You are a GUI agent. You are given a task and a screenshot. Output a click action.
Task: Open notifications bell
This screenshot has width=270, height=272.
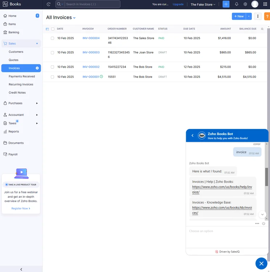point(237,4)
